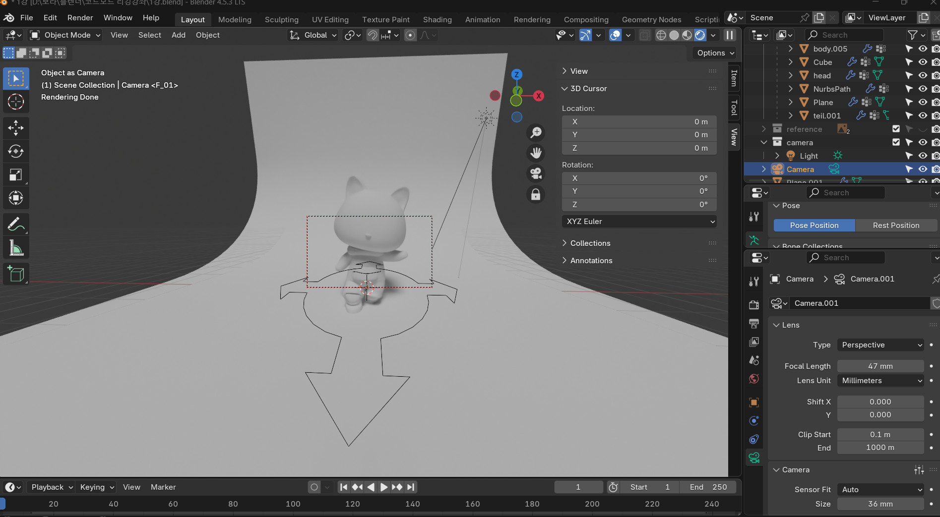Toggle the reference collection checkbox
Image resolution: width=940 pixels, height=517 pixels.
pyautogui.click(x=896, y=129)
